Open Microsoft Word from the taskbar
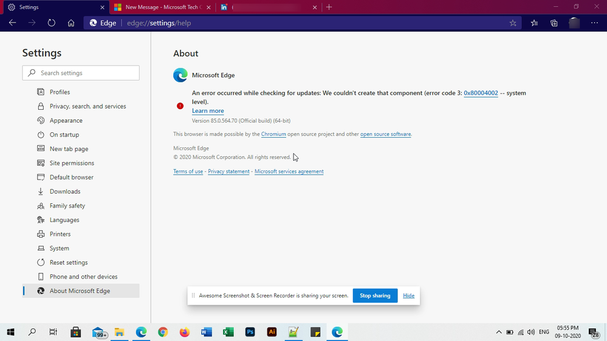This screenshot has height=341, width=607. point(207,332)
